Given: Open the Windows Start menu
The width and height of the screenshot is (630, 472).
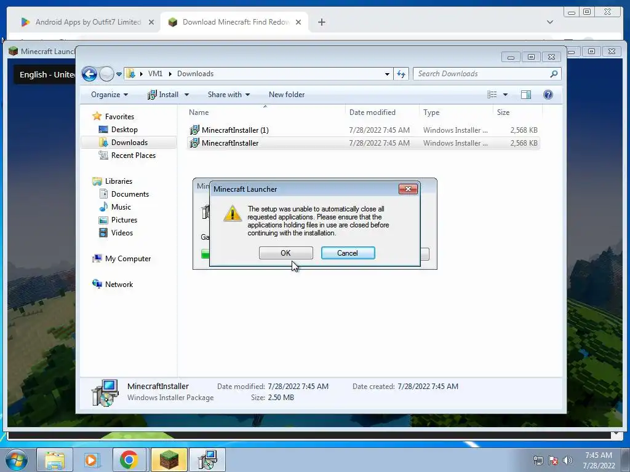Looking at the screenshot, I should [17, 460].
